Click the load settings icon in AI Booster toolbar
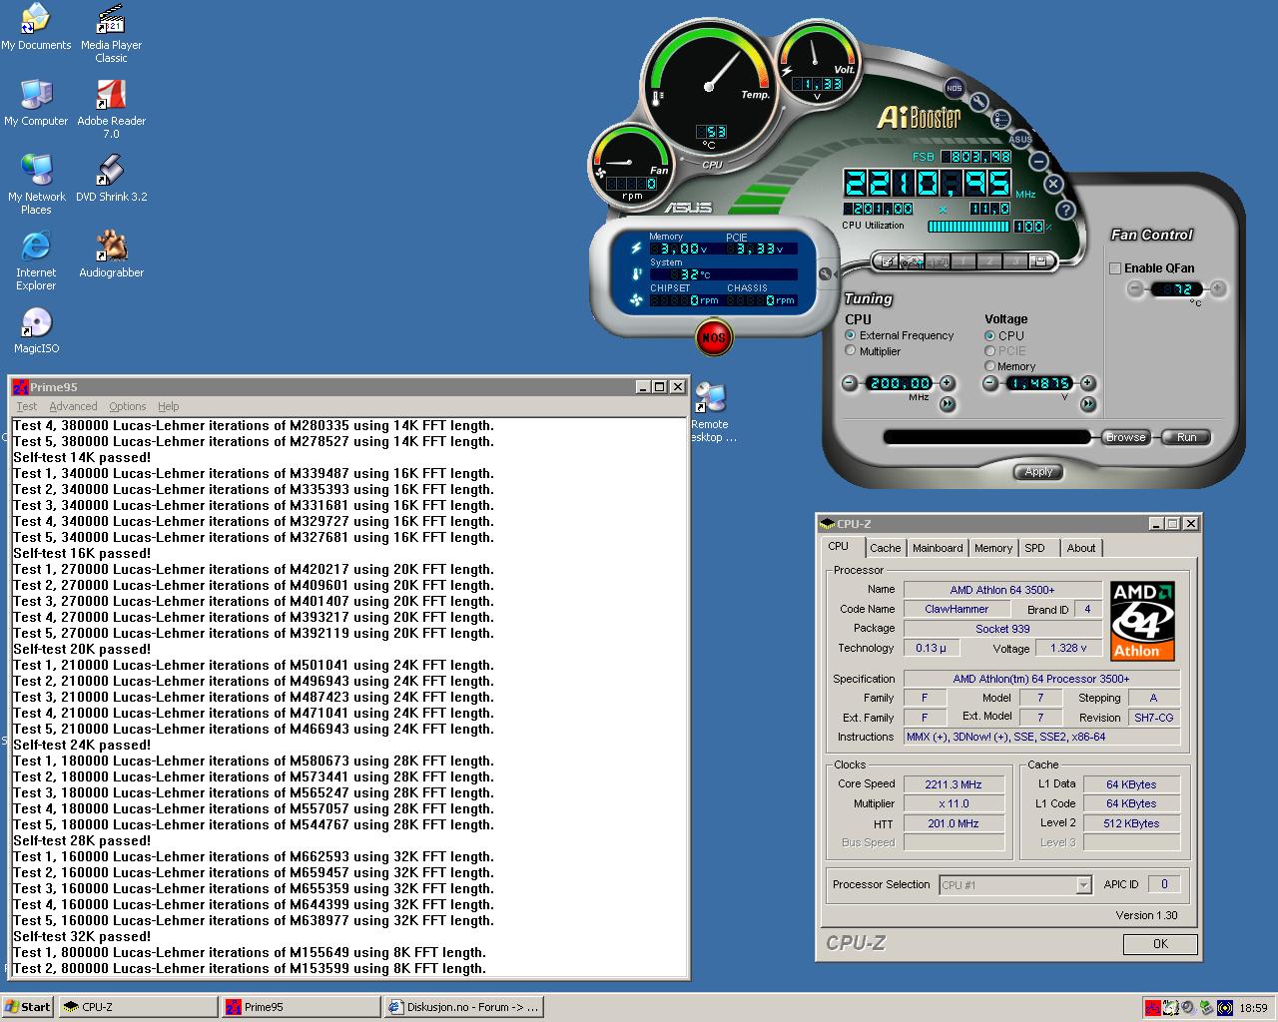Image resolution: width=1278 pixels, height=1022 pixels. coord(912,261)
